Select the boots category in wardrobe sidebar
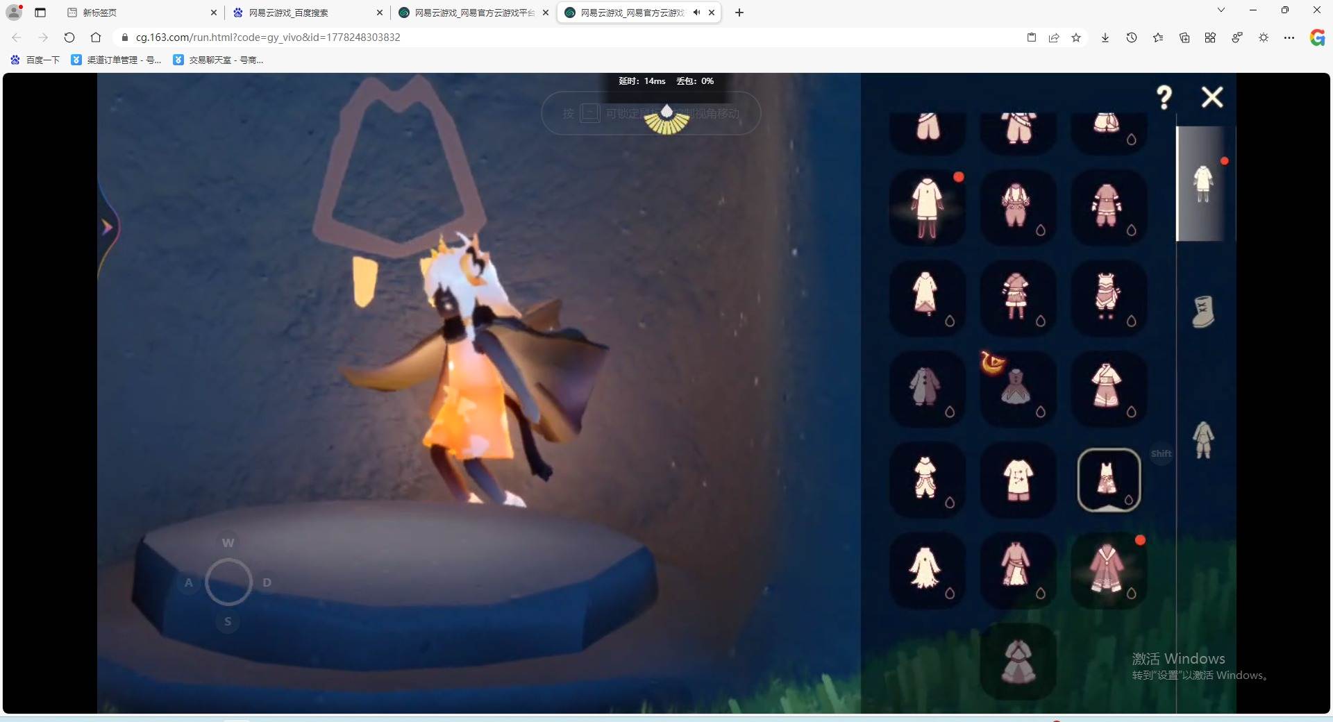The image size is (1333, 722). tap(1203, 312)
